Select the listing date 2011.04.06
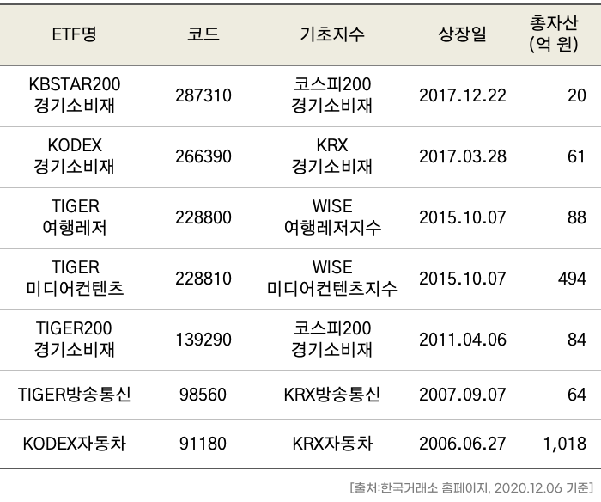Image resolution: width=601 pixels, height=502 pixels. 462,340
